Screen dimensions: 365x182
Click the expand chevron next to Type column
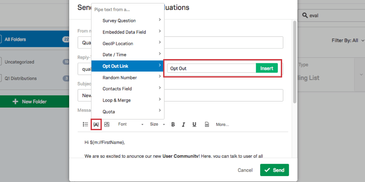pyautogui.click(x=361, y=75)
